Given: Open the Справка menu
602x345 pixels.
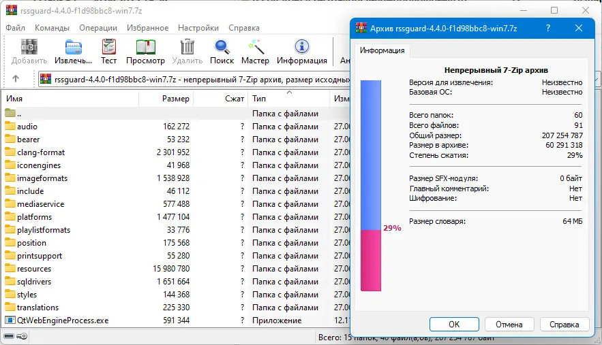Looking at the screenshot, I should click(x=244, y=28).
